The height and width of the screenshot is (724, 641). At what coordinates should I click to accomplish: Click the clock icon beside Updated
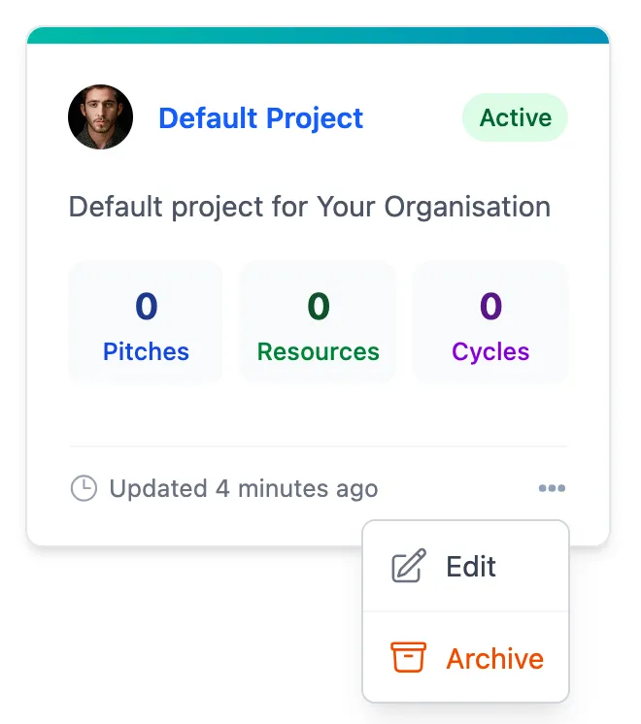point(84,488)
